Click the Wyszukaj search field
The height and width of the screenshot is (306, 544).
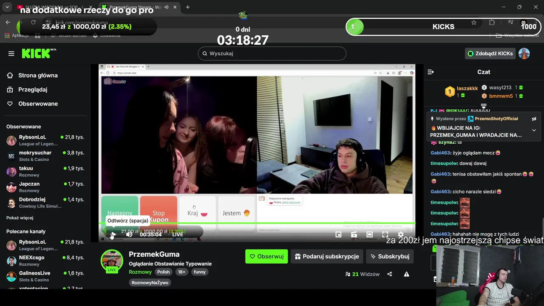click(x=272, y=54)
